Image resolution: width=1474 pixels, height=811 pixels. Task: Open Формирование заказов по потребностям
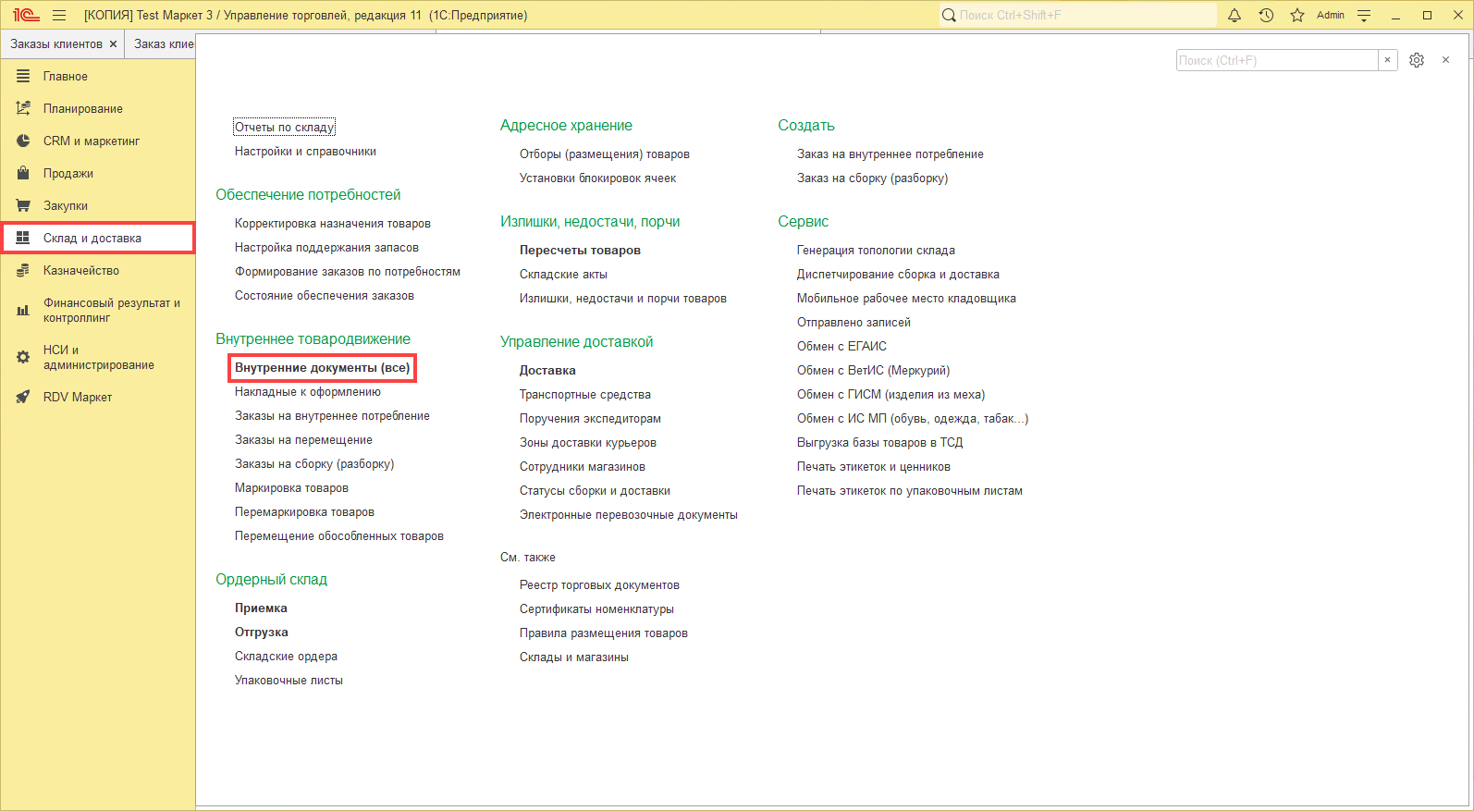[x=348, y=272]
